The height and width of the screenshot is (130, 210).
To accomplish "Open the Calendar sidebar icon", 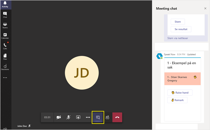I will tap(5, 36).
